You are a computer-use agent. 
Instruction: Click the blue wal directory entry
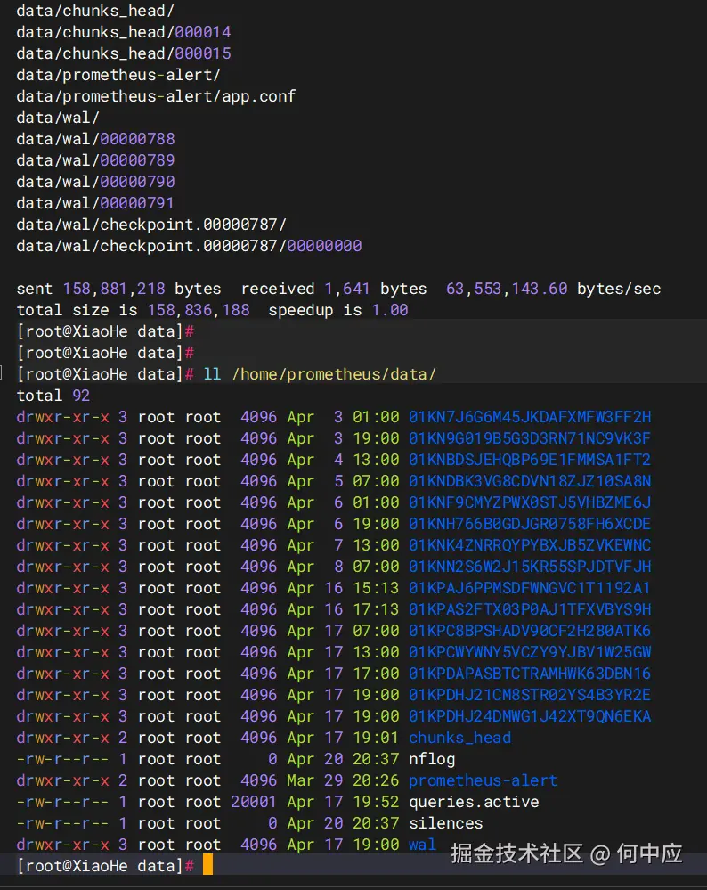pos(422,845)
